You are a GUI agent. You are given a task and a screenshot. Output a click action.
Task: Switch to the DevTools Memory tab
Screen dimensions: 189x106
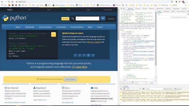(x=168, y=9)
